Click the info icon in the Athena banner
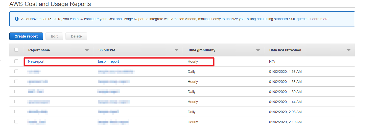377x135 pixels. pyautogui.click(x=17, y=19)
